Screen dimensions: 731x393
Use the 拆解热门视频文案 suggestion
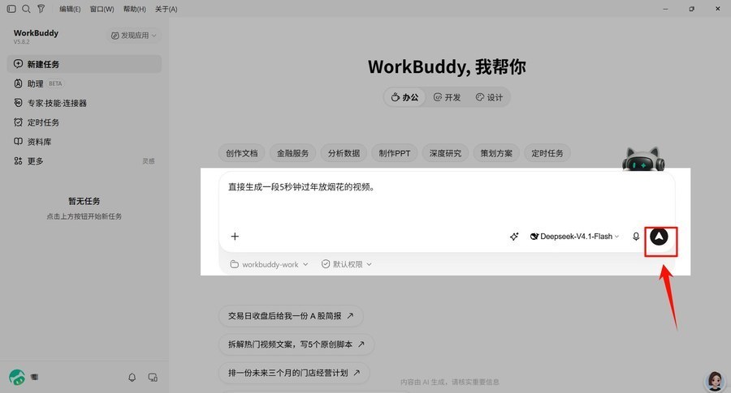[296, 344]
